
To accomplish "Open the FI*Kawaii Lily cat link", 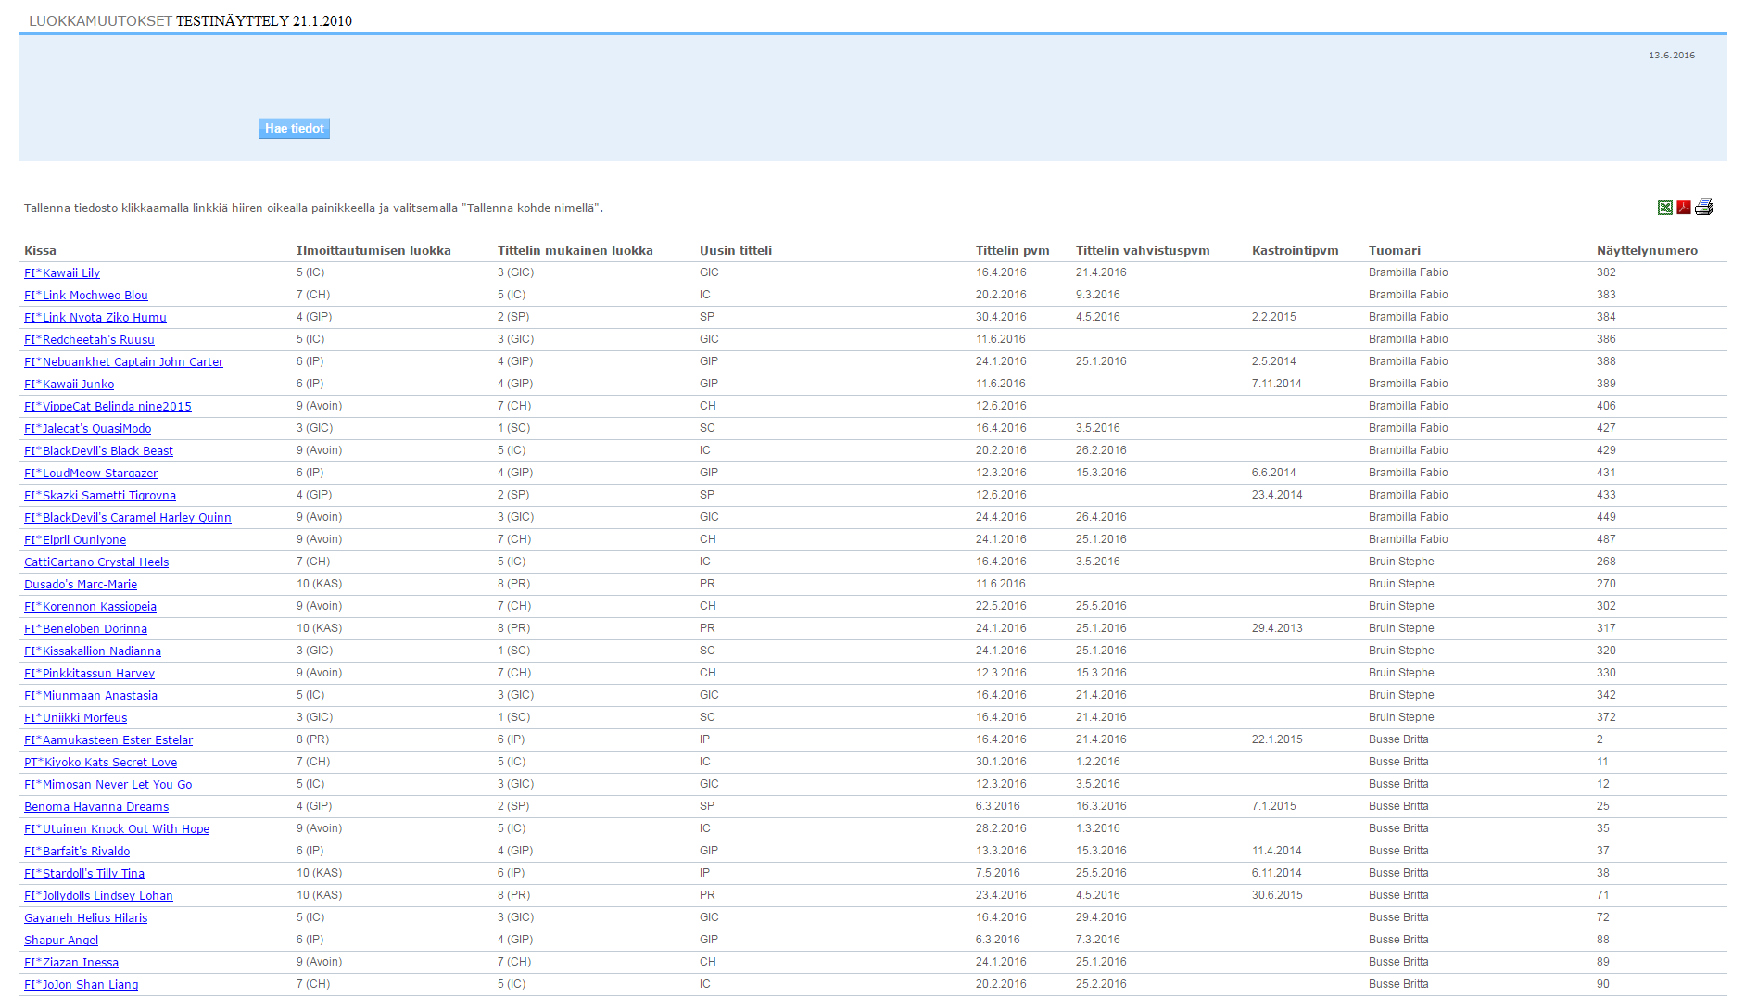I will pos(62,273).
